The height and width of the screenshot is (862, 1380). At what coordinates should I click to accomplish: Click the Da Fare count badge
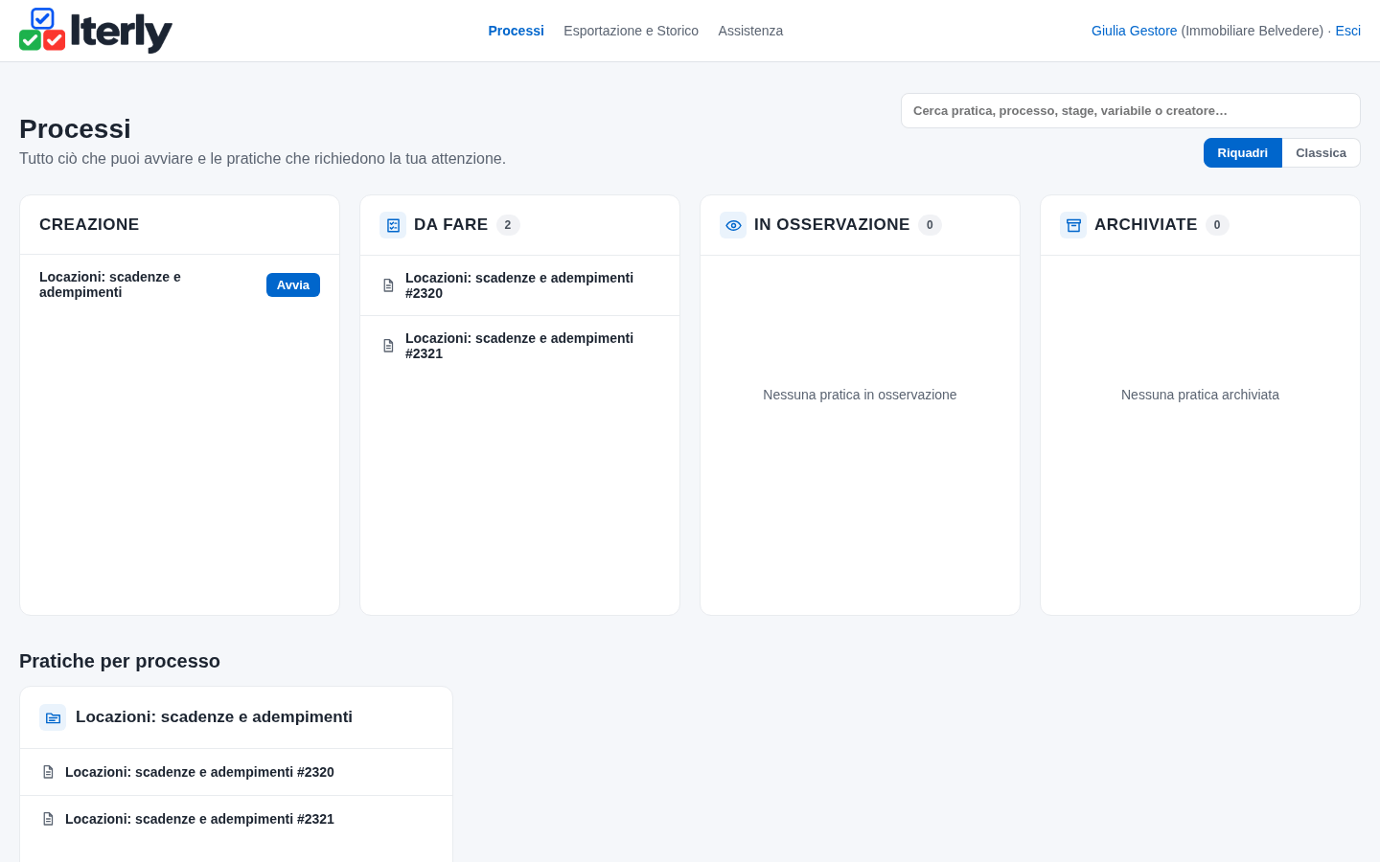(508, 225)
